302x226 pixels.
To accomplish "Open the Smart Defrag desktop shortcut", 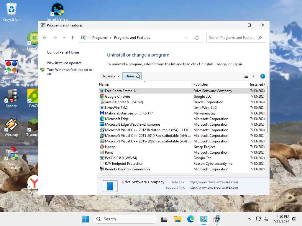I will [58, 12].
